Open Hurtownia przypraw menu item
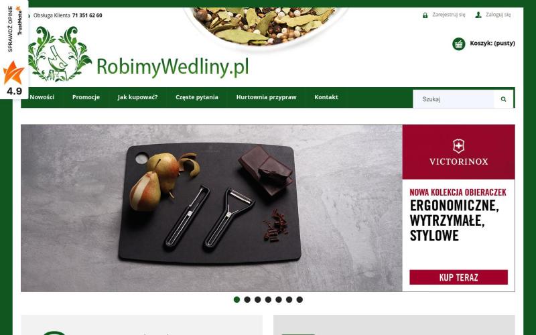 [x=266, y=97]
